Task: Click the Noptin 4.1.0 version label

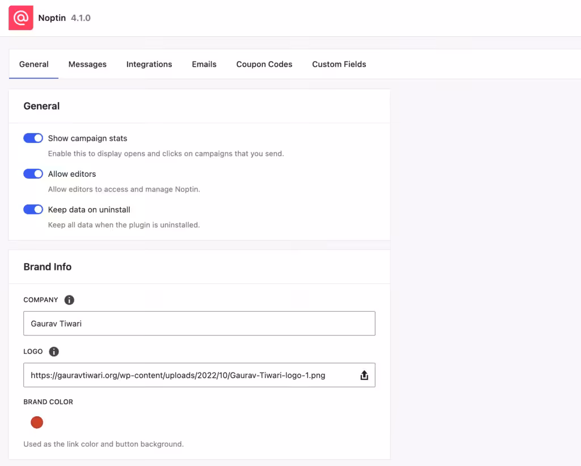Action: pyautogui.click(x=79, y=18)
